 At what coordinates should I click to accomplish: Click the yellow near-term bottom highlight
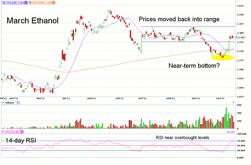pos(222,57)
